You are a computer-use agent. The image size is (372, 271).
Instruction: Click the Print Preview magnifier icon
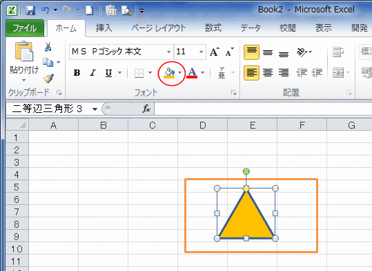coord(126,10)
